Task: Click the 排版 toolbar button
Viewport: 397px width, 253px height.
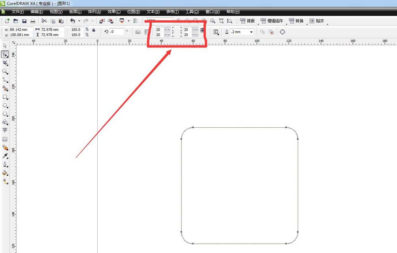Action: [247, 21]
